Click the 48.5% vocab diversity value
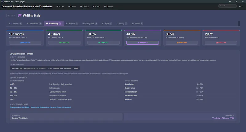 point(131,34)
